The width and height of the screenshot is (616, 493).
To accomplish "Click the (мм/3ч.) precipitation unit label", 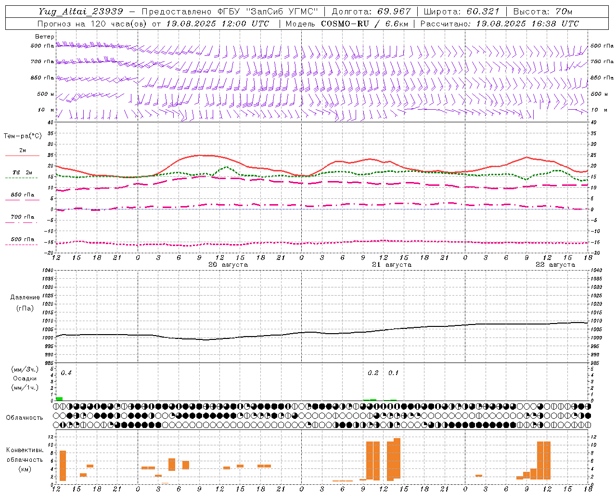I will 25,369.
